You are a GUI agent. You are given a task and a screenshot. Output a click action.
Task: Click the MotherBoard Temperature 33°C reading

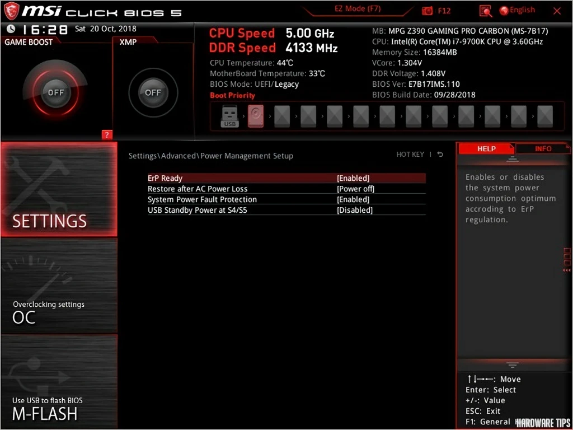pos(267,73)
